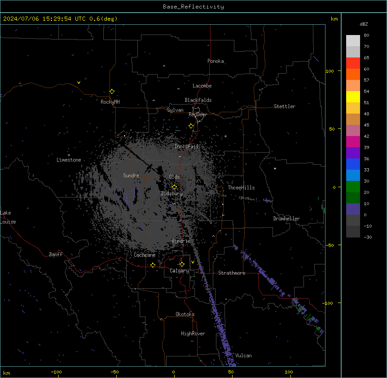This screenshot has height=378, width=387.
Task: Click the Lake Louise label
Action: 8,217
